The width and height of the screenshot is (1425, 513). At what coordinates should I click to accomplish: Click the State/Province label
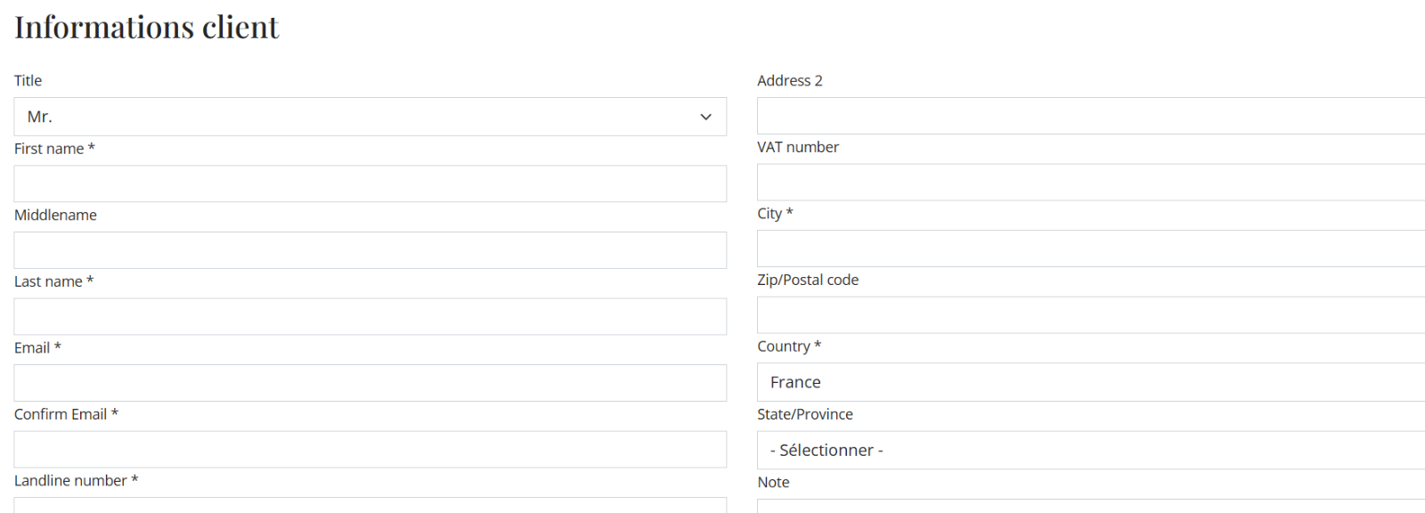(805, 414)
